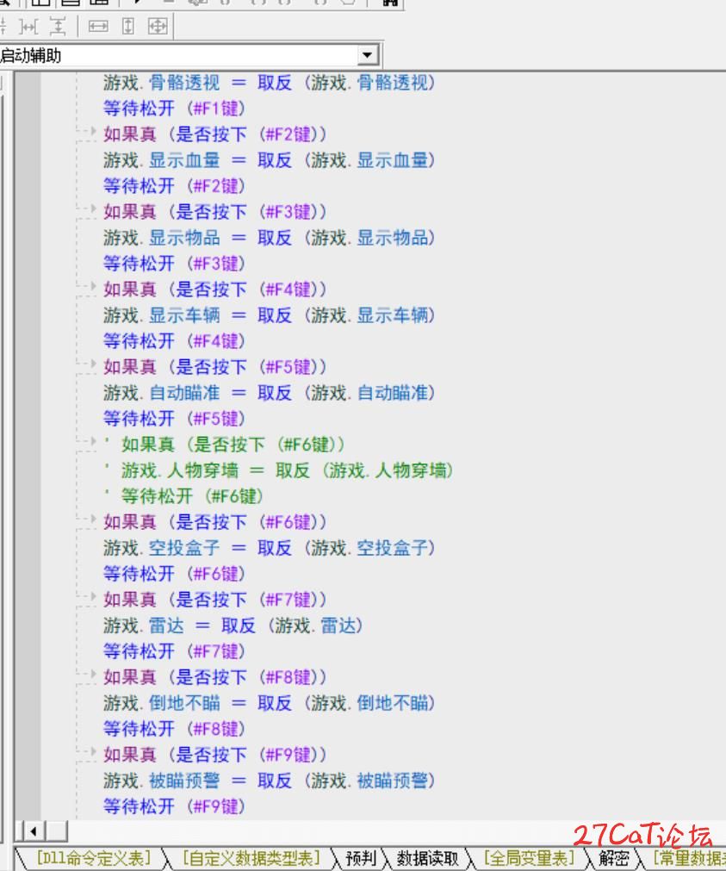Select the 游戏.骨骼透视 = 取反 line
Viewport: 726px width, 871px height.
click(269, 83)
